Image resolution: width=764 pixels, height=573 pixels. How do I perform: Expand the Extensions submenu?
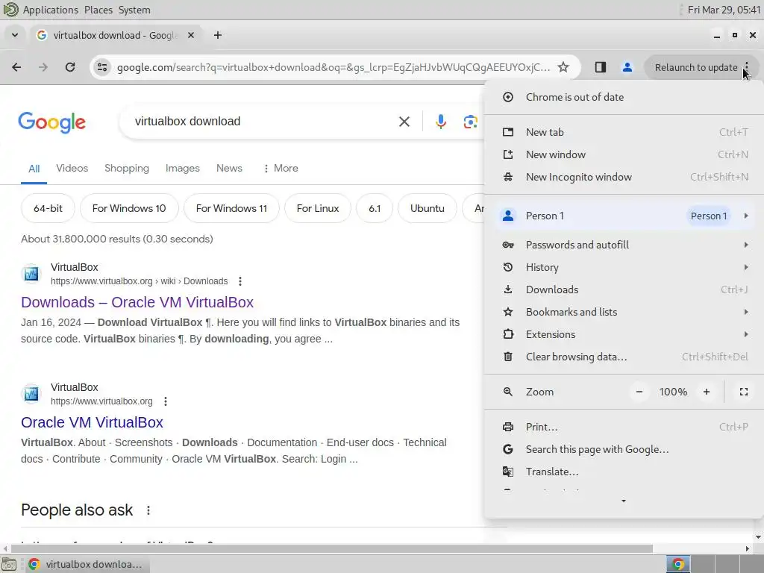[x=624, y=334]
